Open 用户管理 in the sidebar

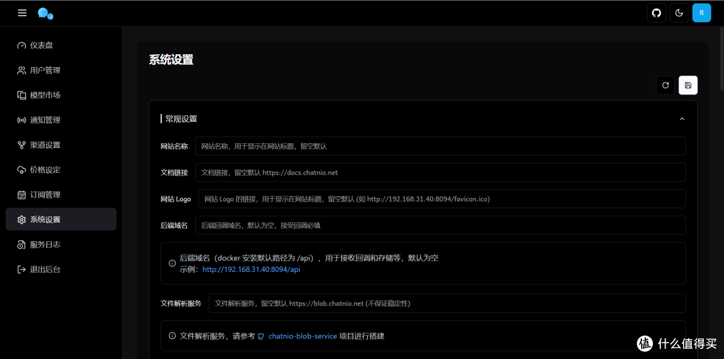tap(61, 70)
